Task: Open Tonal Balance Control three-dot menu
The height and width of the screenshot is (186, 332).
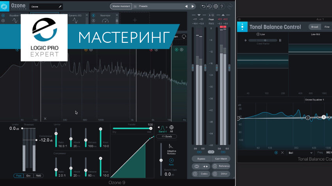Action: [242, 27]
